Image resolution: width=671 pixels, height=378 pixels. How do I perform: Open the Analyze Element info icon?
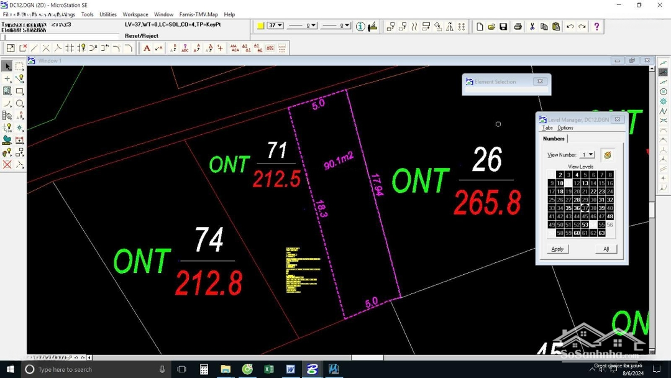(x=360, y=27)
